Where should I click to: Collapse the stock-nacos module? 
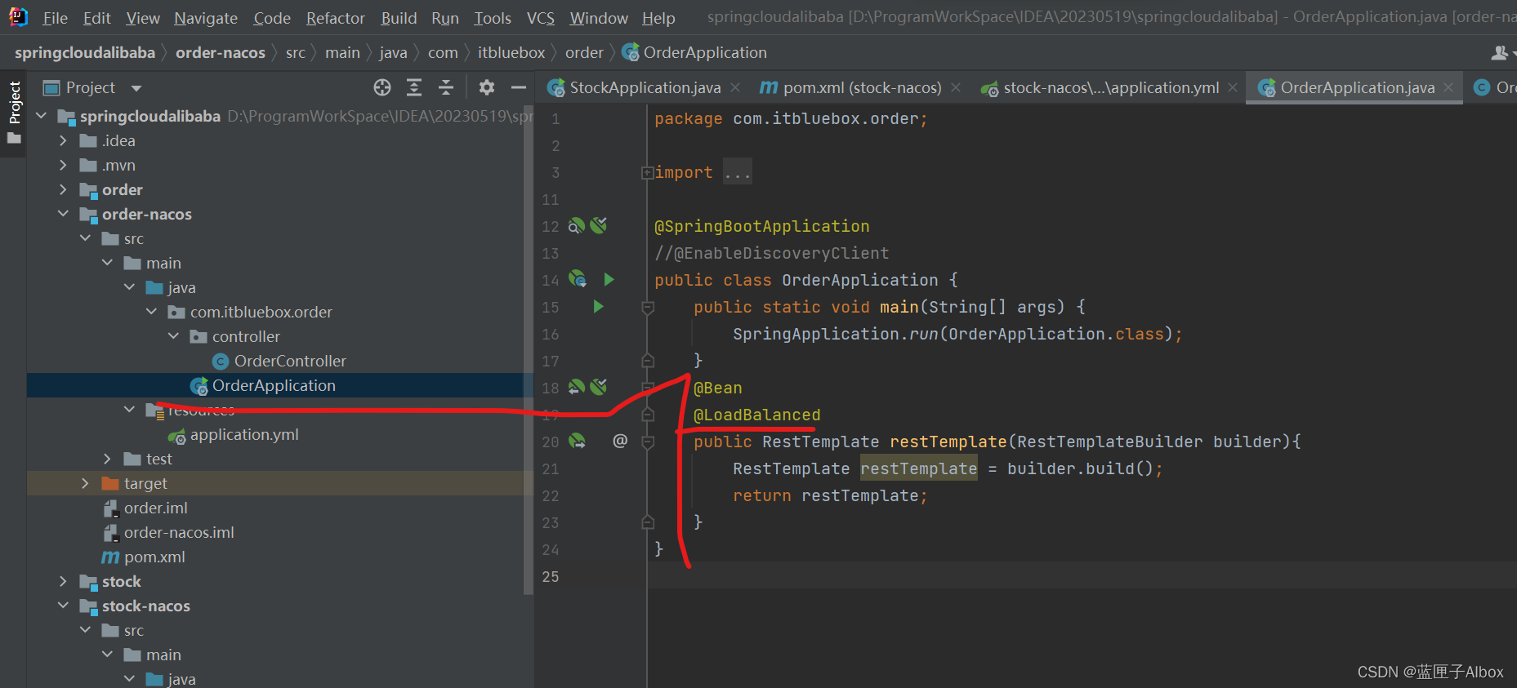pyautogui.click(x=64, y=606)
